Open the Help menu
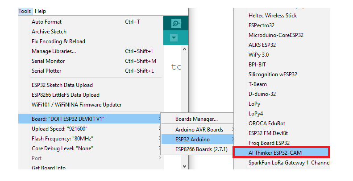This screenshot has width=353, height=181. pos(40,11)
